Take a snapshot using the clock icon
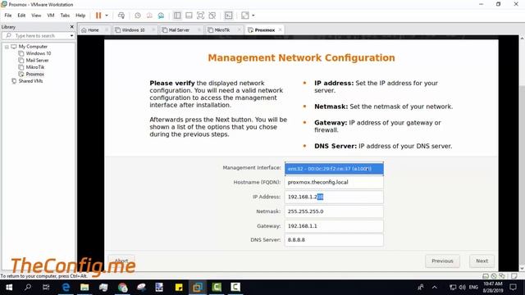 [138, 16]
